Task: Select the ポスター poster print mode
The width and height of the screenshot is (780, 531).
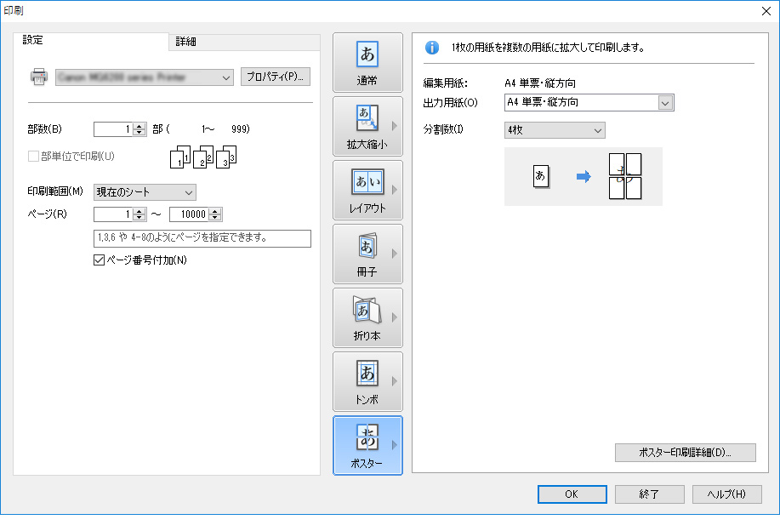Action: (367, 445)
